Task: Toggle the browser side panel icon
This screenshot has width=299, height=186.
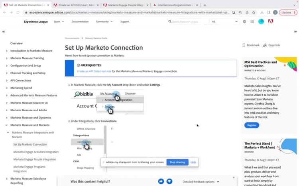Action: [x=268, y=12]
